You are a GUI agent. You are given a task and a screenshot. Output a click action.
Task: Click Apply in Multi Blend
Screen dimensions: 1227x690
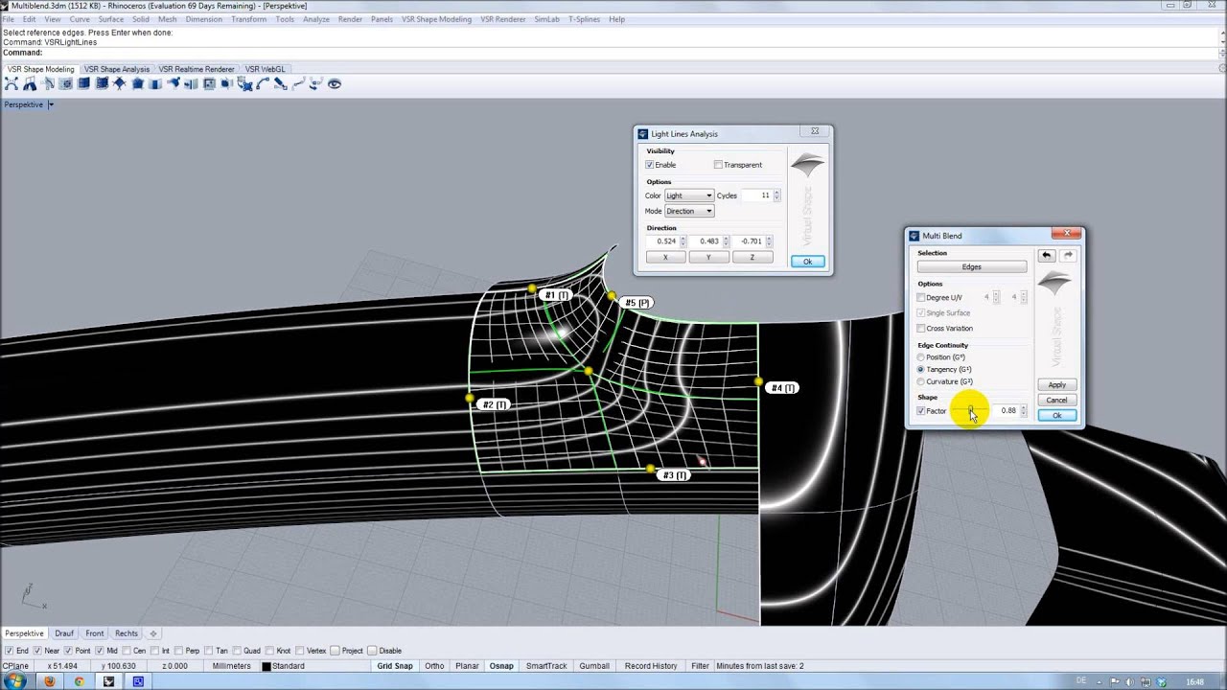click(x=1056, y=384)
